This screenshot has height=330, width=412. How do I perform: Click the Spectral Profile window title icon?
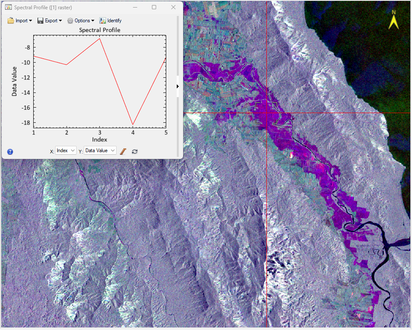tap(8, 7)
